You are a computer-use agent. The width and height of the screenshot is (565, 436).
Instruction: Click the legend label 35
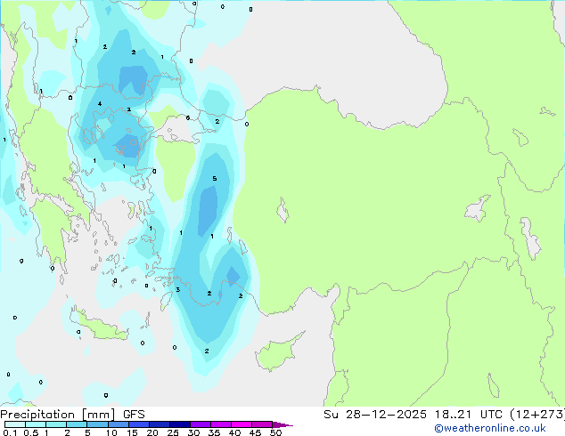214,432
